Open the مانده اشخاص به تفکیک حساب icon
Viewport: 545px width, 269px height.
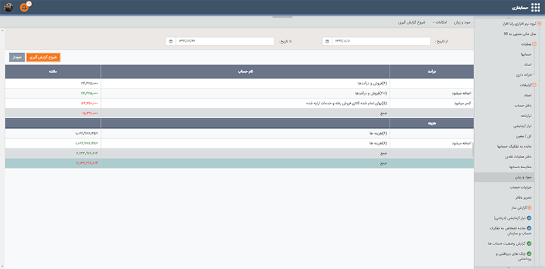[529, 228]
